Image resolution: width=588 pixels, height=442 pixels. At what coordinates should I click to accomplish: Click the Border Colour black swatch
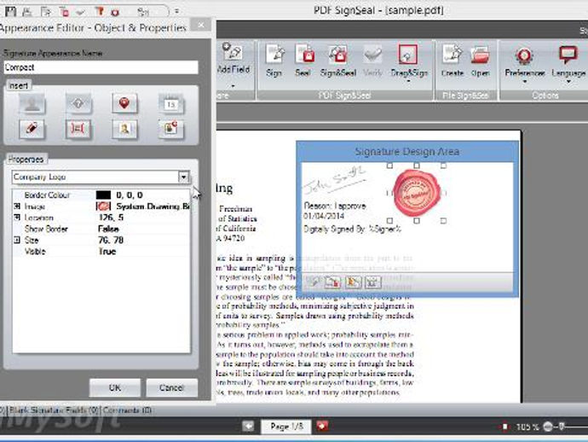(x=103, y=195)
